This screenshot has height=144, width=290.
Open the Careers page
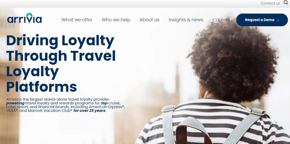click(x=221, y=20)
